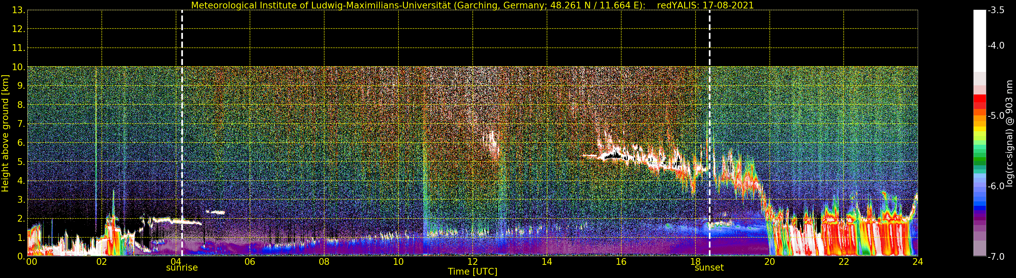Click the height-axis tick '5.'
Image resolution: width=1016 pixels, height=278 pixels.
21,162
